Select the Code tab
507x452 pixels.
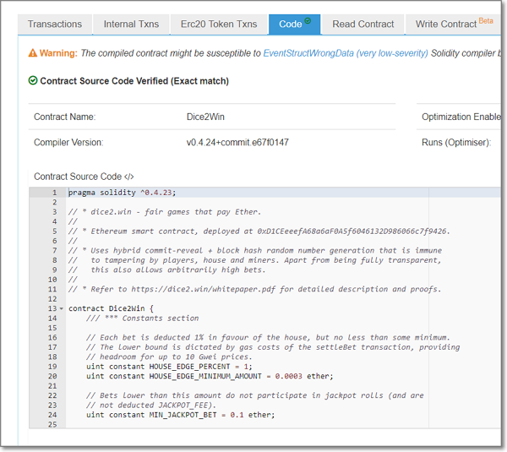click(291, 25)
